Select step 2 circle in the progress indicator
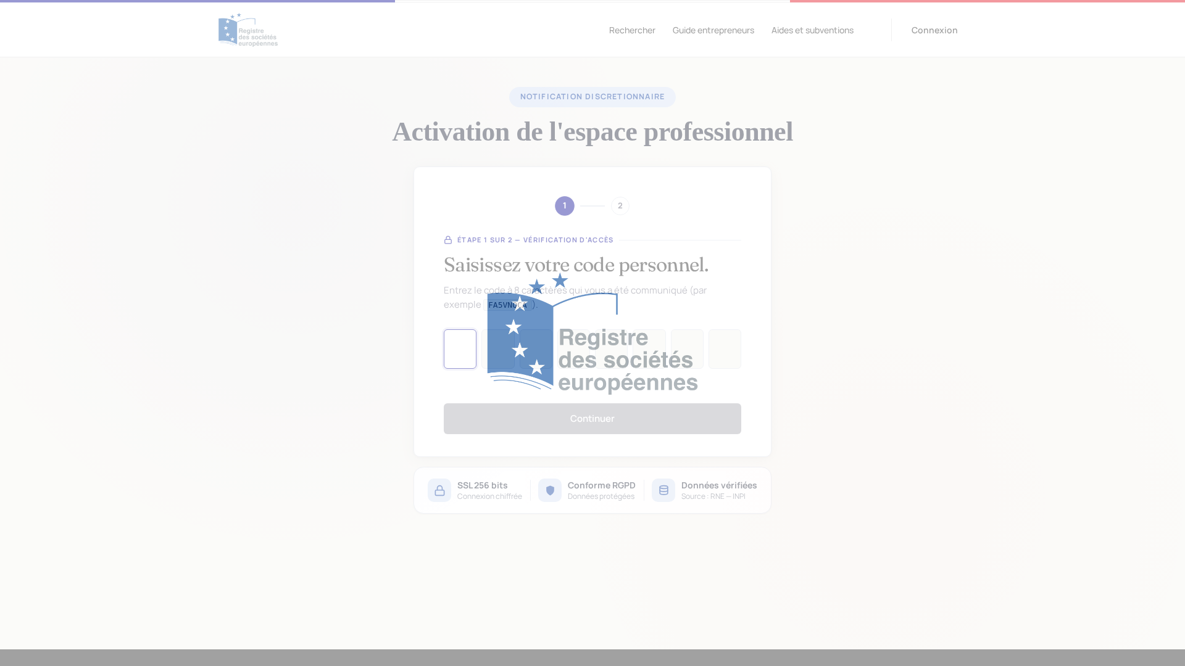 point(620,206)
